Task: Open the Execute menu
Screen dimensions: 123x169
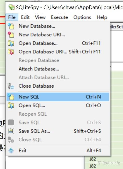Action: (59, 17)
